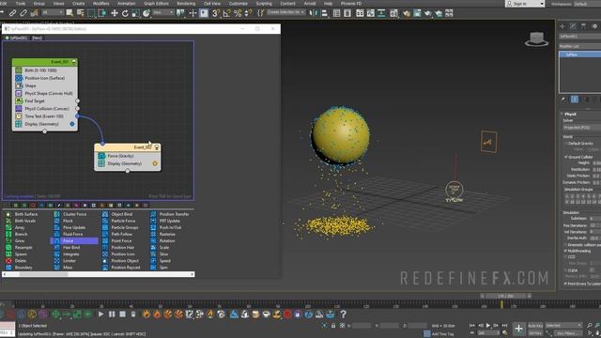Expand the Modifier List dropdown
The height and width of the screenshot is (338, 601).
pyautogui.click(x=579, y=46)
